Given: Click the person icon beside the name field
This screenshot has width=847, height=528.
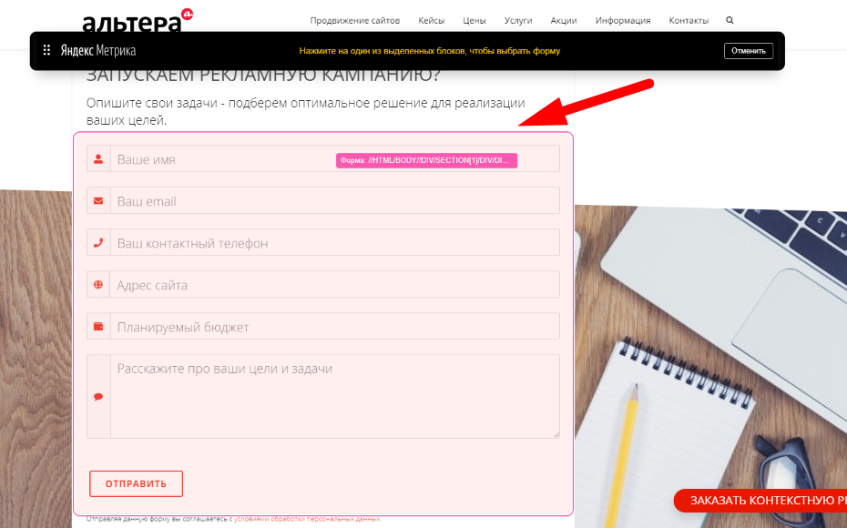Looking at the screenshot, I should click(x=98, y=159).
